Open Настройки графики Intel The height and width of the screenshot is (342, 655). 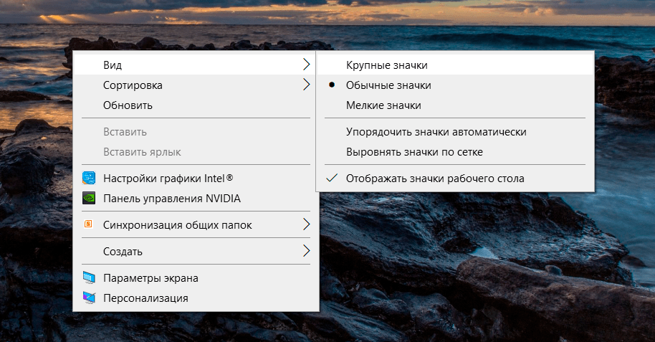pyautogui.click(x=168, y=178)
